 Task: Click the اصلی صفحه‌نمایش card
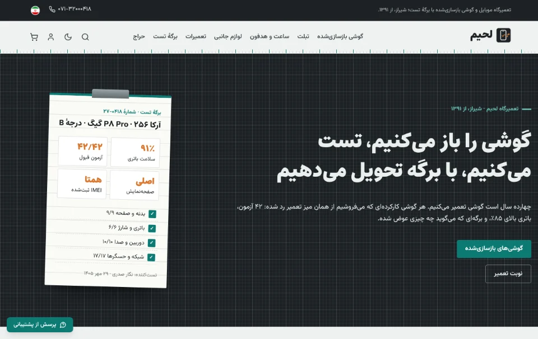(134, 185)
